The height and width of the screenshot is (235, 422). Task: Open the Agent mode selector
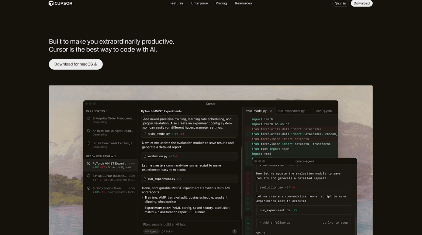(x=151, y=232)
